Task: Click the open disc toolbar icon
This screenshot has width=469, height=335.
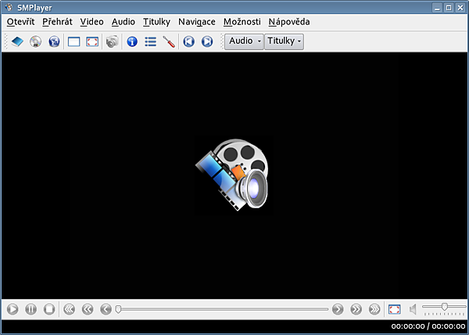Action: click(35, 41)
